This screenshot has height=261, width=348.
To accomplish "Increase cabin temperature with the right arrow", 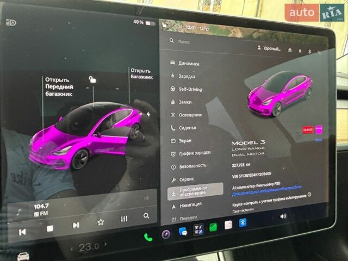I will click(105, 244).
